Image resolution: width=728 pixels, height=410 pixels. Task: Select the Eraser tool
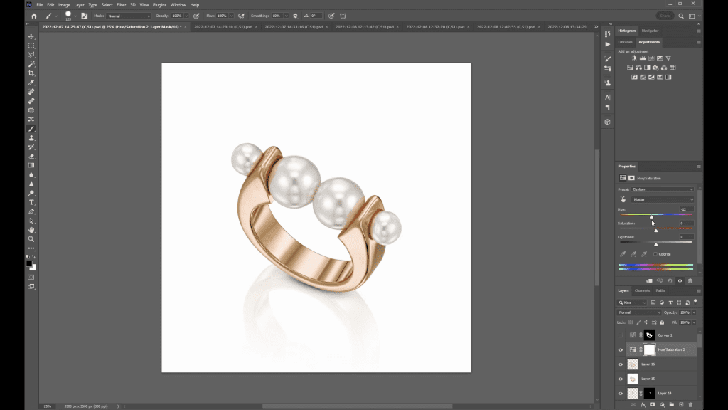31,157
